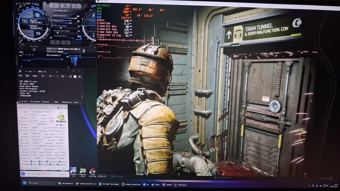The image size is (340, 191).
Task: Open the TechPowerUp GPU-Z desktop shortcut
Action: tap(83, 172)
